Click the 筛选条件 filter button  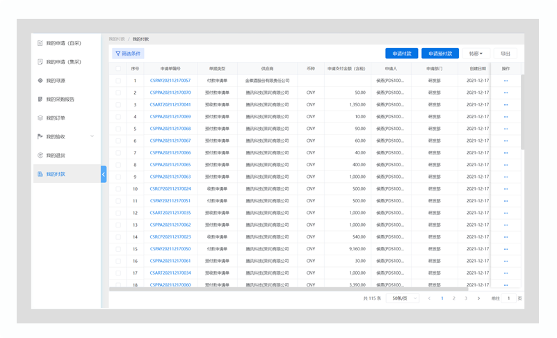128,54
